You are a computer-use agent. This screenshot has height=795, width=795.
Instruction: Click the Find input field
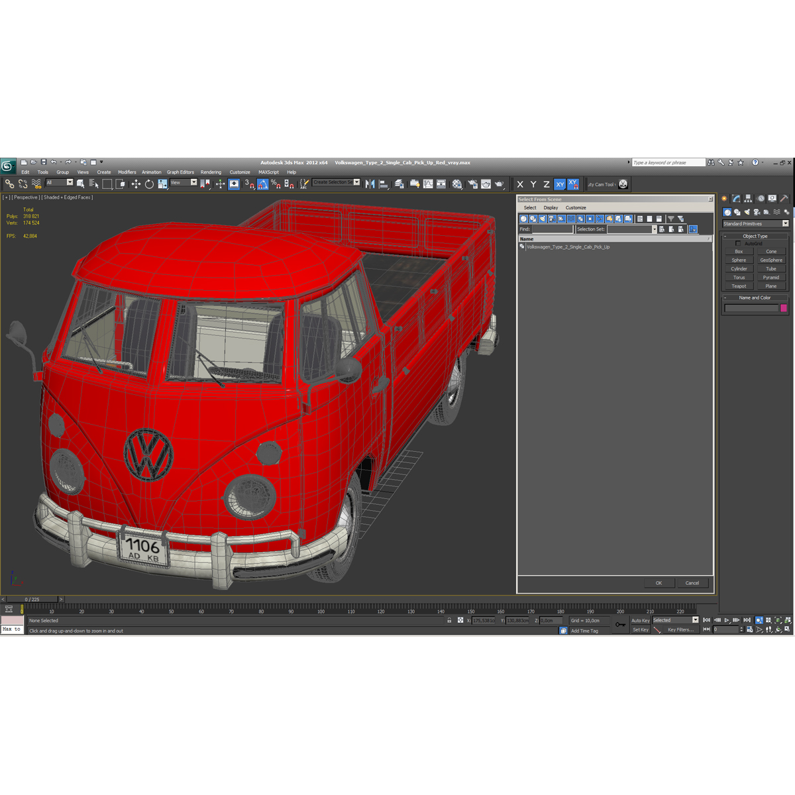click(x=552, y=229)
